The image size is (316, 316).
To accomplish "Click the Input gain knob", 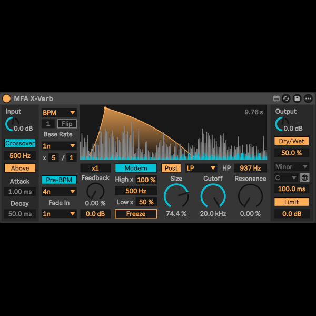I will (11, 124).
